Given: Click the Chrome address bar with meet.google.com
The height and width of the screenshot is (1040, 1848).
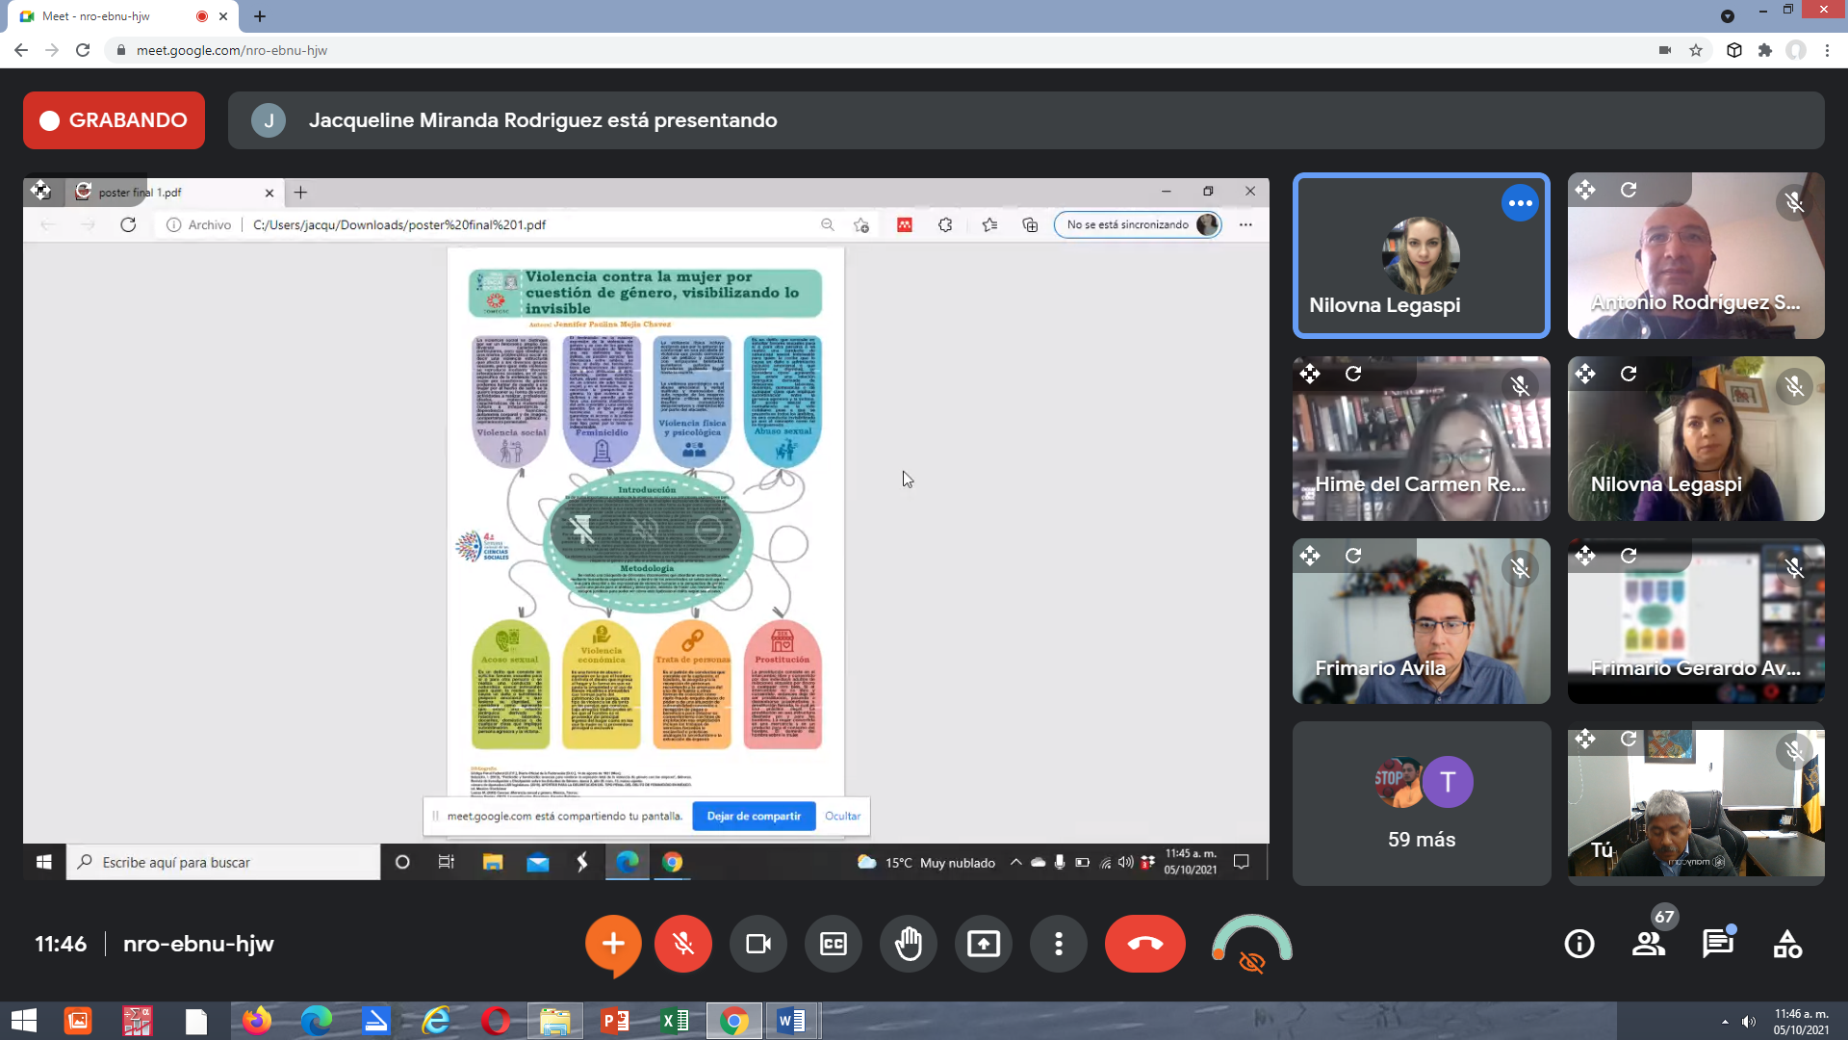Looking at the screenshot, I should coord(876,50).
